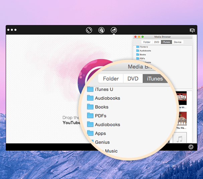
Task: Select the iTunes tab in unmagnified Media Browser
Action: pos(166,42)
